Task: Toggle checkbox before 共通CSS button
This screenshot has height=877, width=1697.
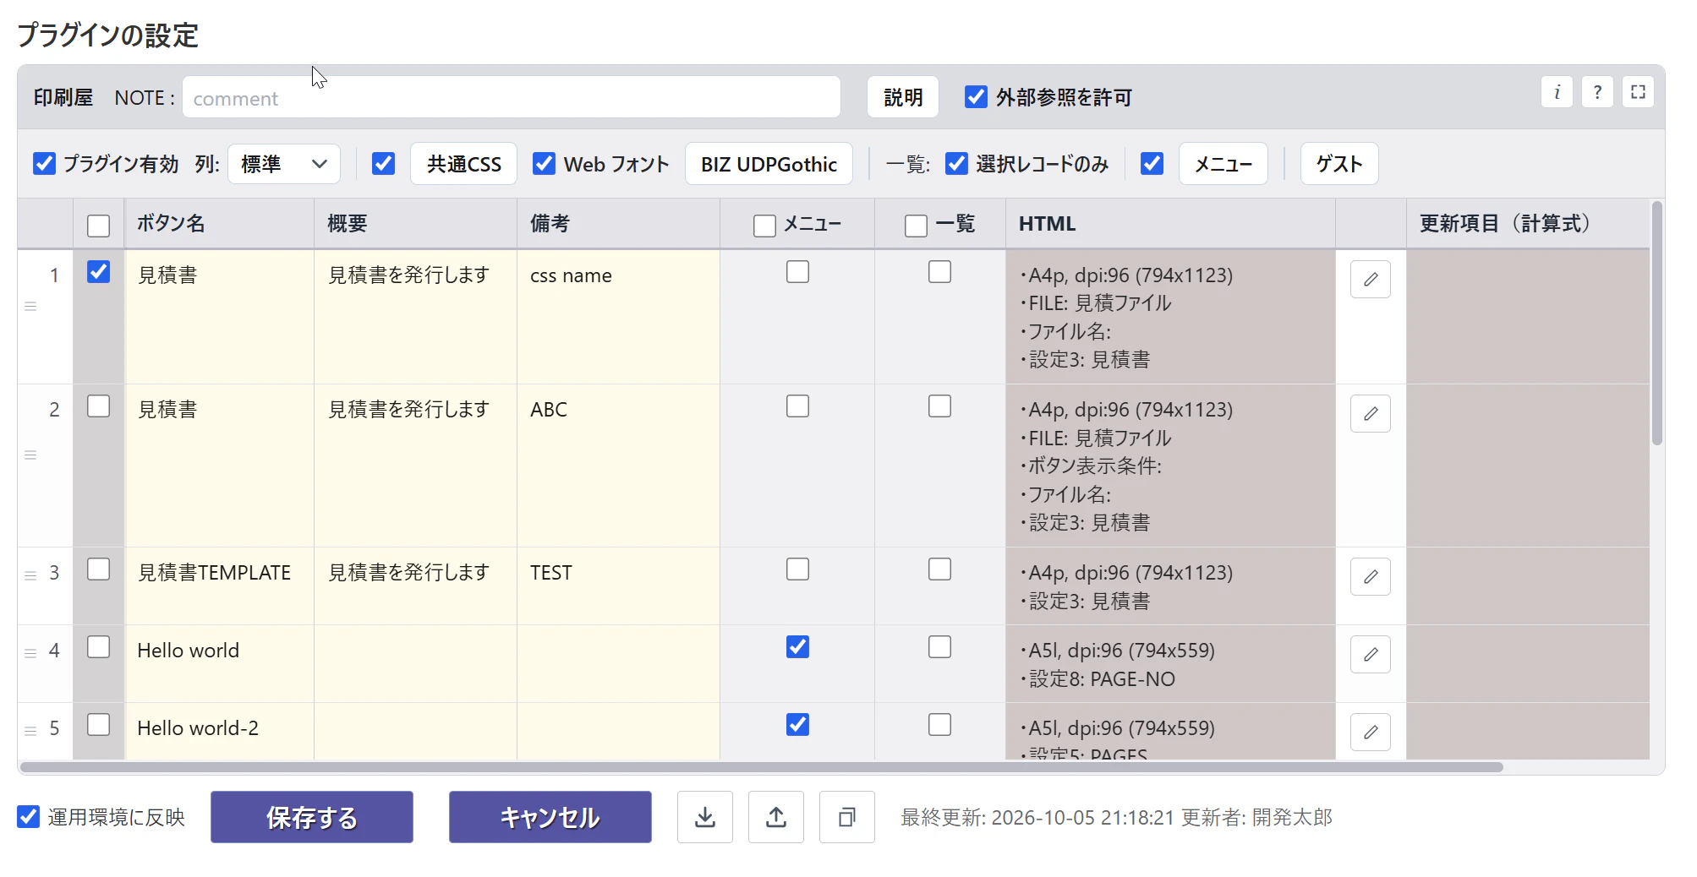Action: point(383,163)
